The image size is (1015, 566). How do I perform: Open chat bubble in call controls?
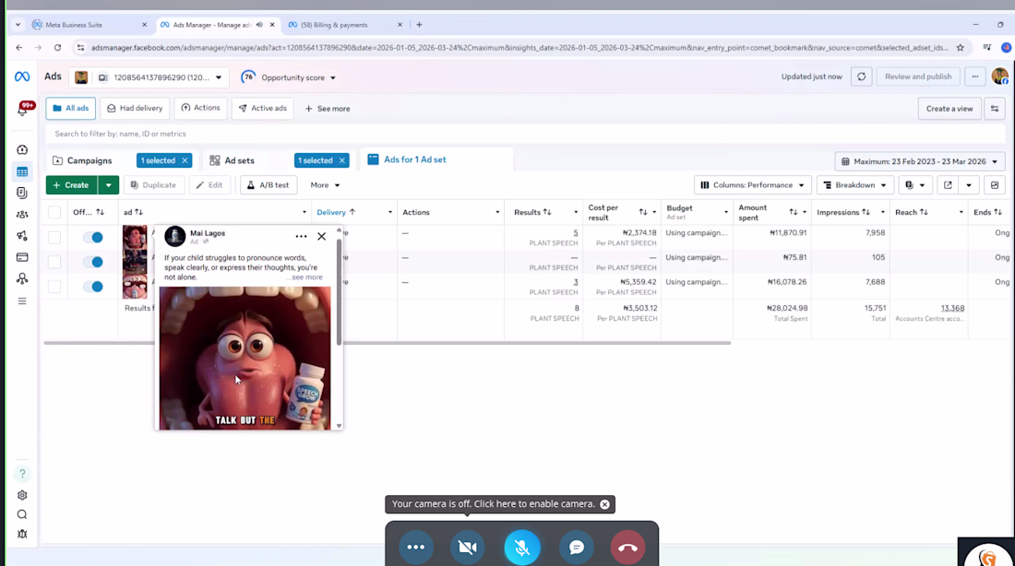576,548
